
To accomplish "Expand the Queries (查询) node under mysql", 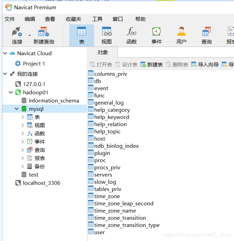I will coord(23,150).
